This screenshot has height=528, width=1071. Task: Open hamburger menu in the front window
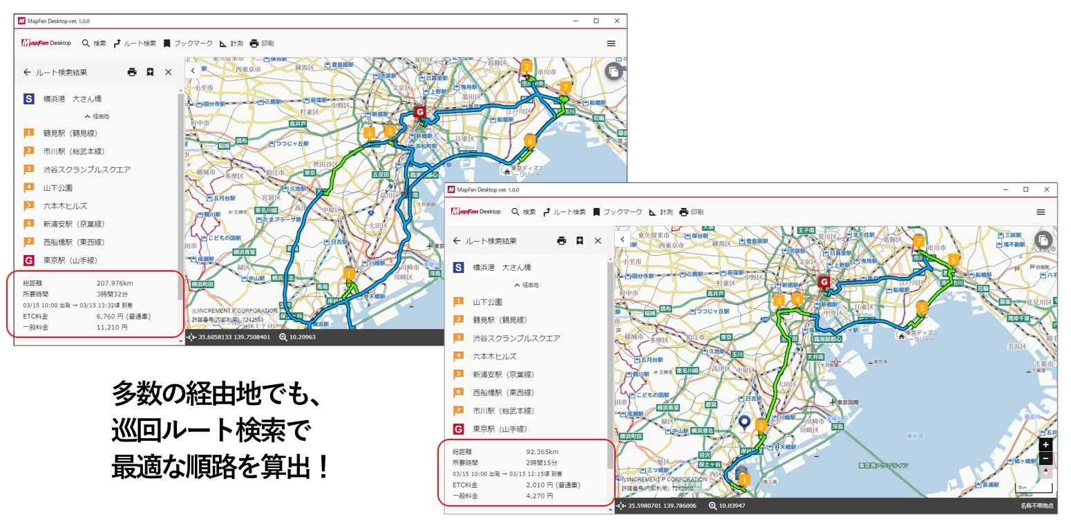click(x=1041, y=211)
